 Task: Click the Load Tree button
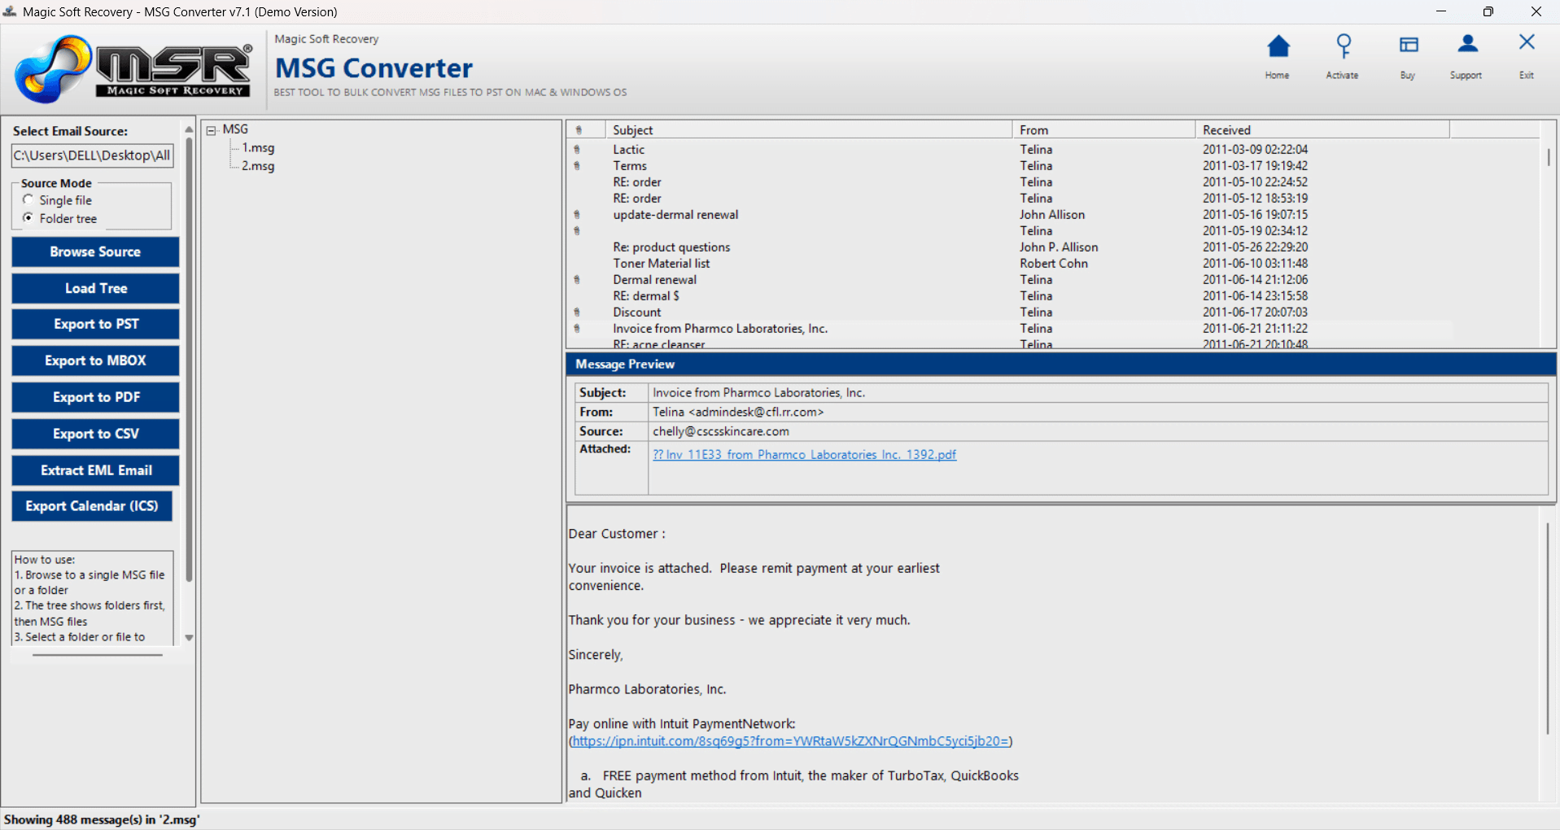(95, 288)
